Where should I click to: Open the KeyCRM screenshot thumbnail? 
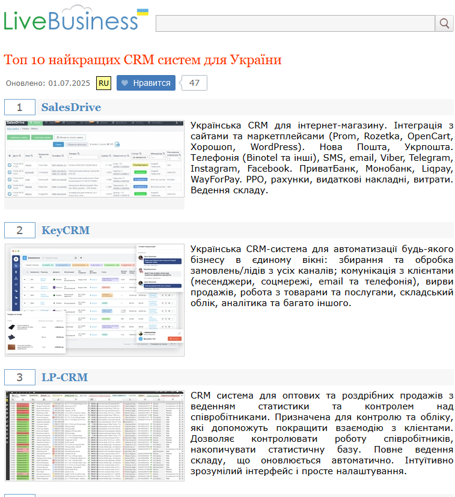[94, 300]
